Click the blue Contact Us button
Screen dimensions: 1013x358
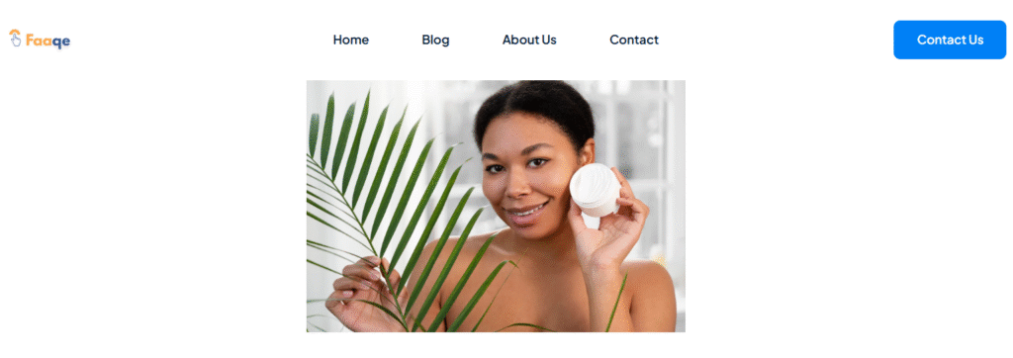[x=950, y=40]
